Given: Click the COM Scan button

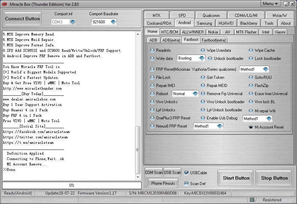Looking at the screenshot, I should click(154, 172).
